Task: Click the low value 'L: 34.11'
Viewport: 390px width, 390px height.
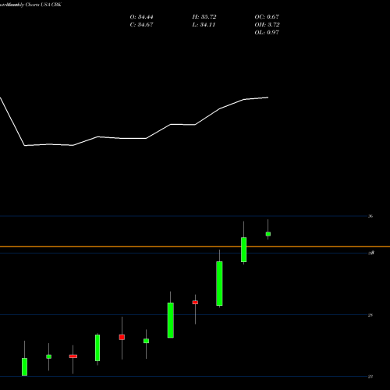Action: pyautogui.click(x=204, y=25)
